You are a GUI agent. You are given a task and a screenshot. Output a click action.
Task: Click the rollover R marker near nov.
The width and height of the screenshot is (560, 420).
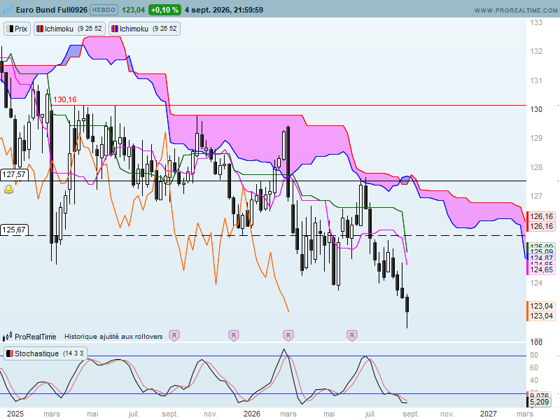point(234,335)
